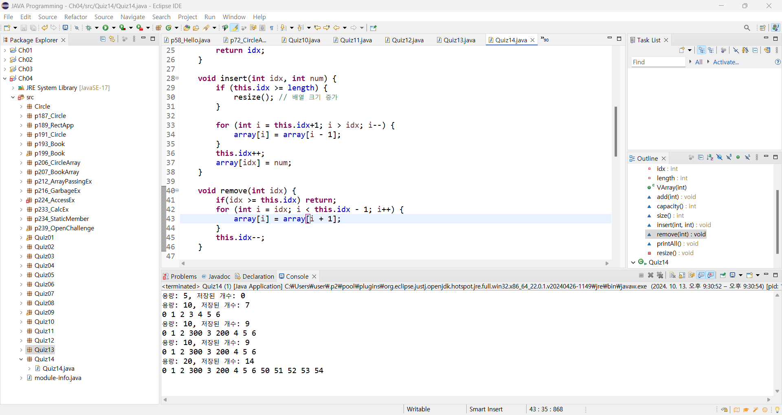Viewport: 782px width, 415px height.
Task: Click the Back navigation arrow
Action: click(x=336, y=28)
